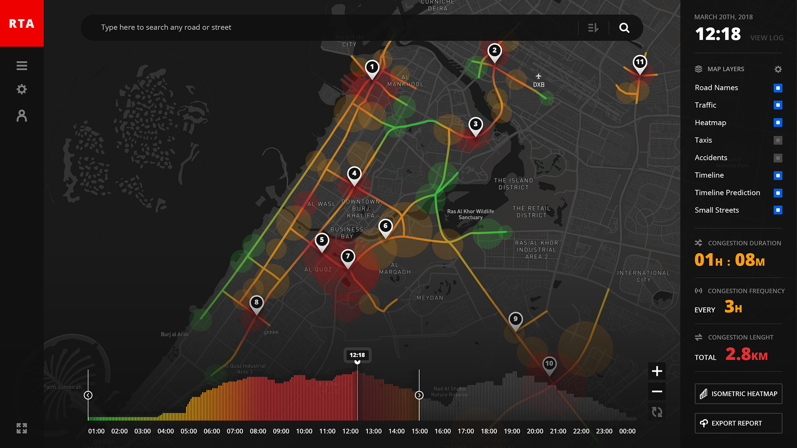The height and width of the screenshot is (448, 797).
Task: Enable the Taxis layer checkbox
Action: click(x=778, y=140)
